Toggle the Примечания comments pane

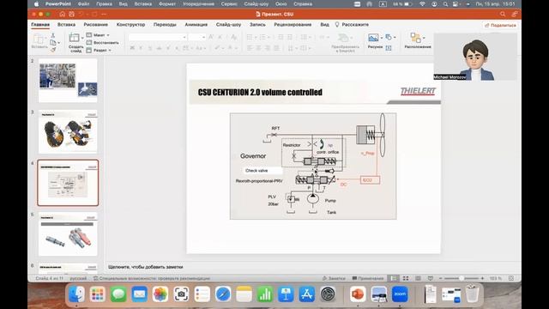point(368,278)
